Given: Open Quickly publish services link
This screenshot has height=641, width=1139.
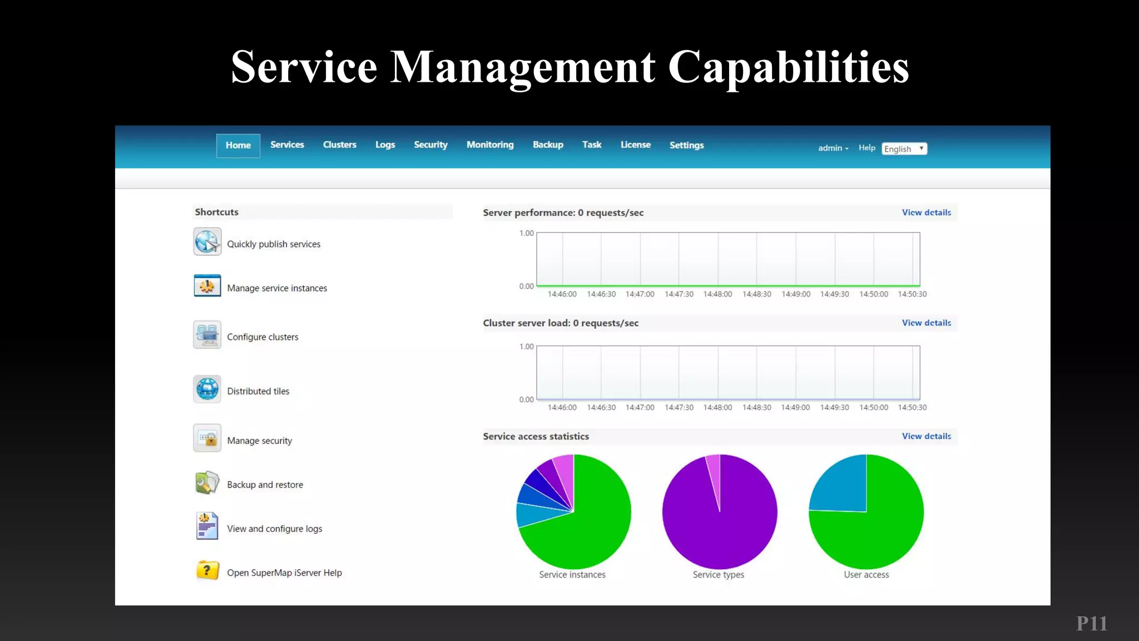Looking at the screenshot, I should pyautogui.click(x=274, y=244).
